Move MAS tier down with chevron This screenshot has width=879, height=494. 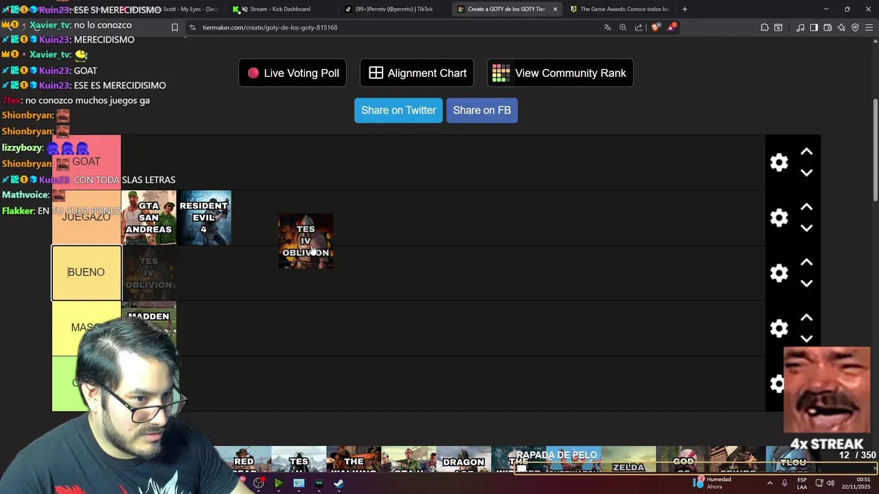pos(807,338)
